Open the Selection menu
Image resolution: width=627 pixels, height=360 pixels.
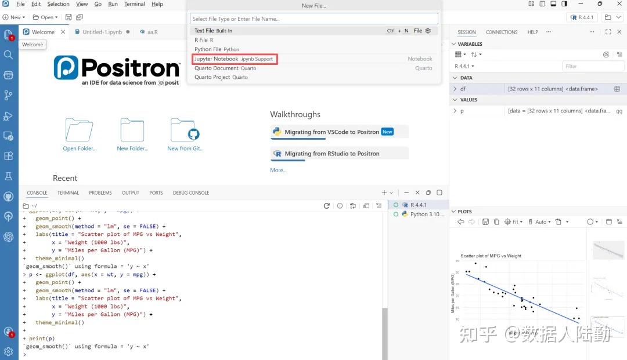tap(58, 4)
